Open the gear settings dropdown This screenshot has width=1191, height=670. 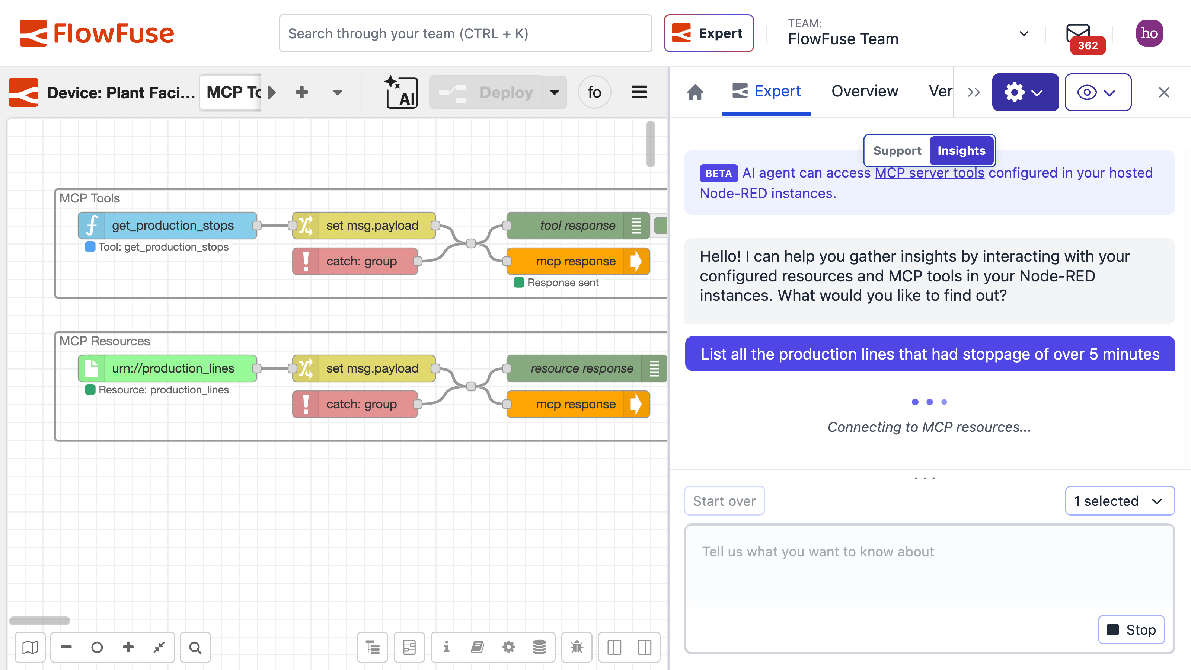1025,92
